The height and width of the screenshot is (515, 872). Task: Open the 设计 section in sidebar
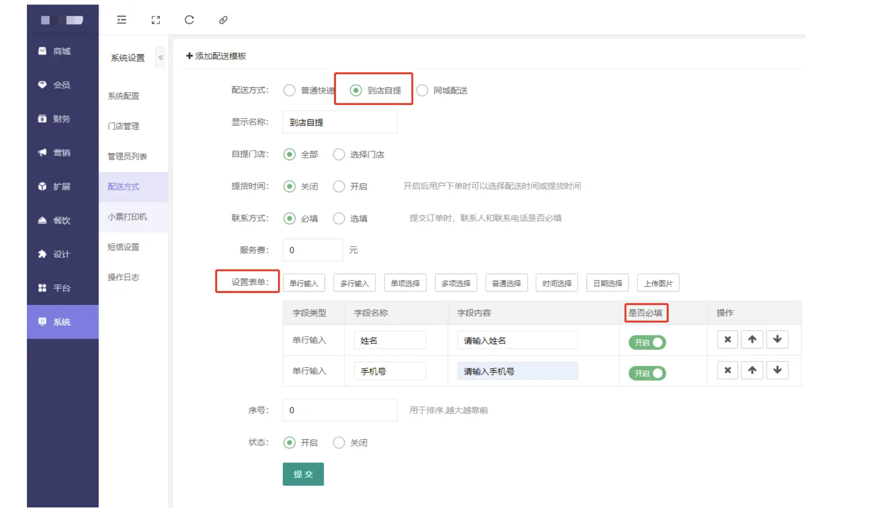(63, 254)
